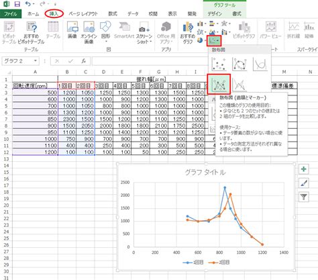Click the Chart Filters funnel button

304,197
